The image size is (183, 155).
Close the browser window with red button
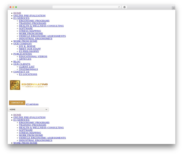coord(11,7)
